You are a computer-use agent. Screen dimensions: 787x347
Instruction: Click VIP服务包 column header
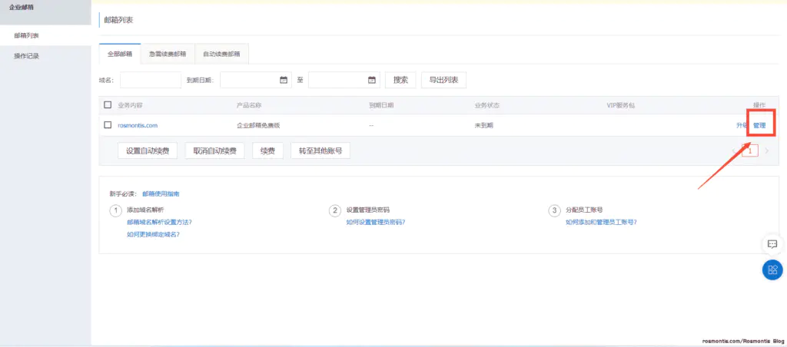[621, 105]
